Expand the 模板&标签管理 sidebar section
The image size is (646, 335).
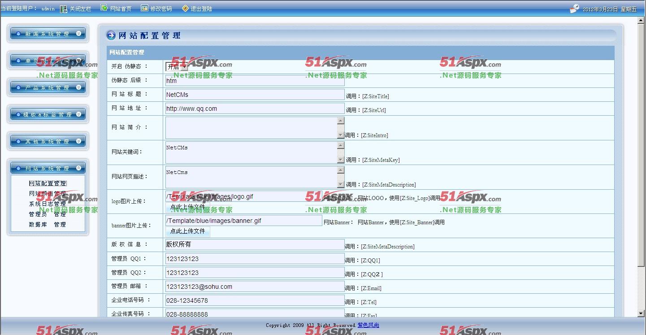point(78,114)
